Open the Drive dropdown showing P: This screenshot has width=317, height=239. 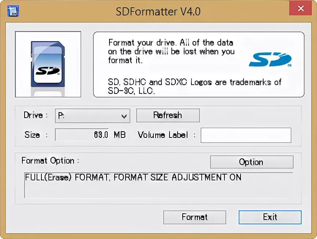[93, 116]
